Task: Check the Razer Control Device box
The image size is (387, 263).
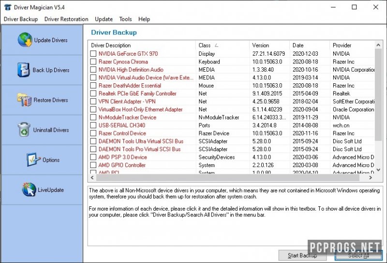Action: (93, 133)
